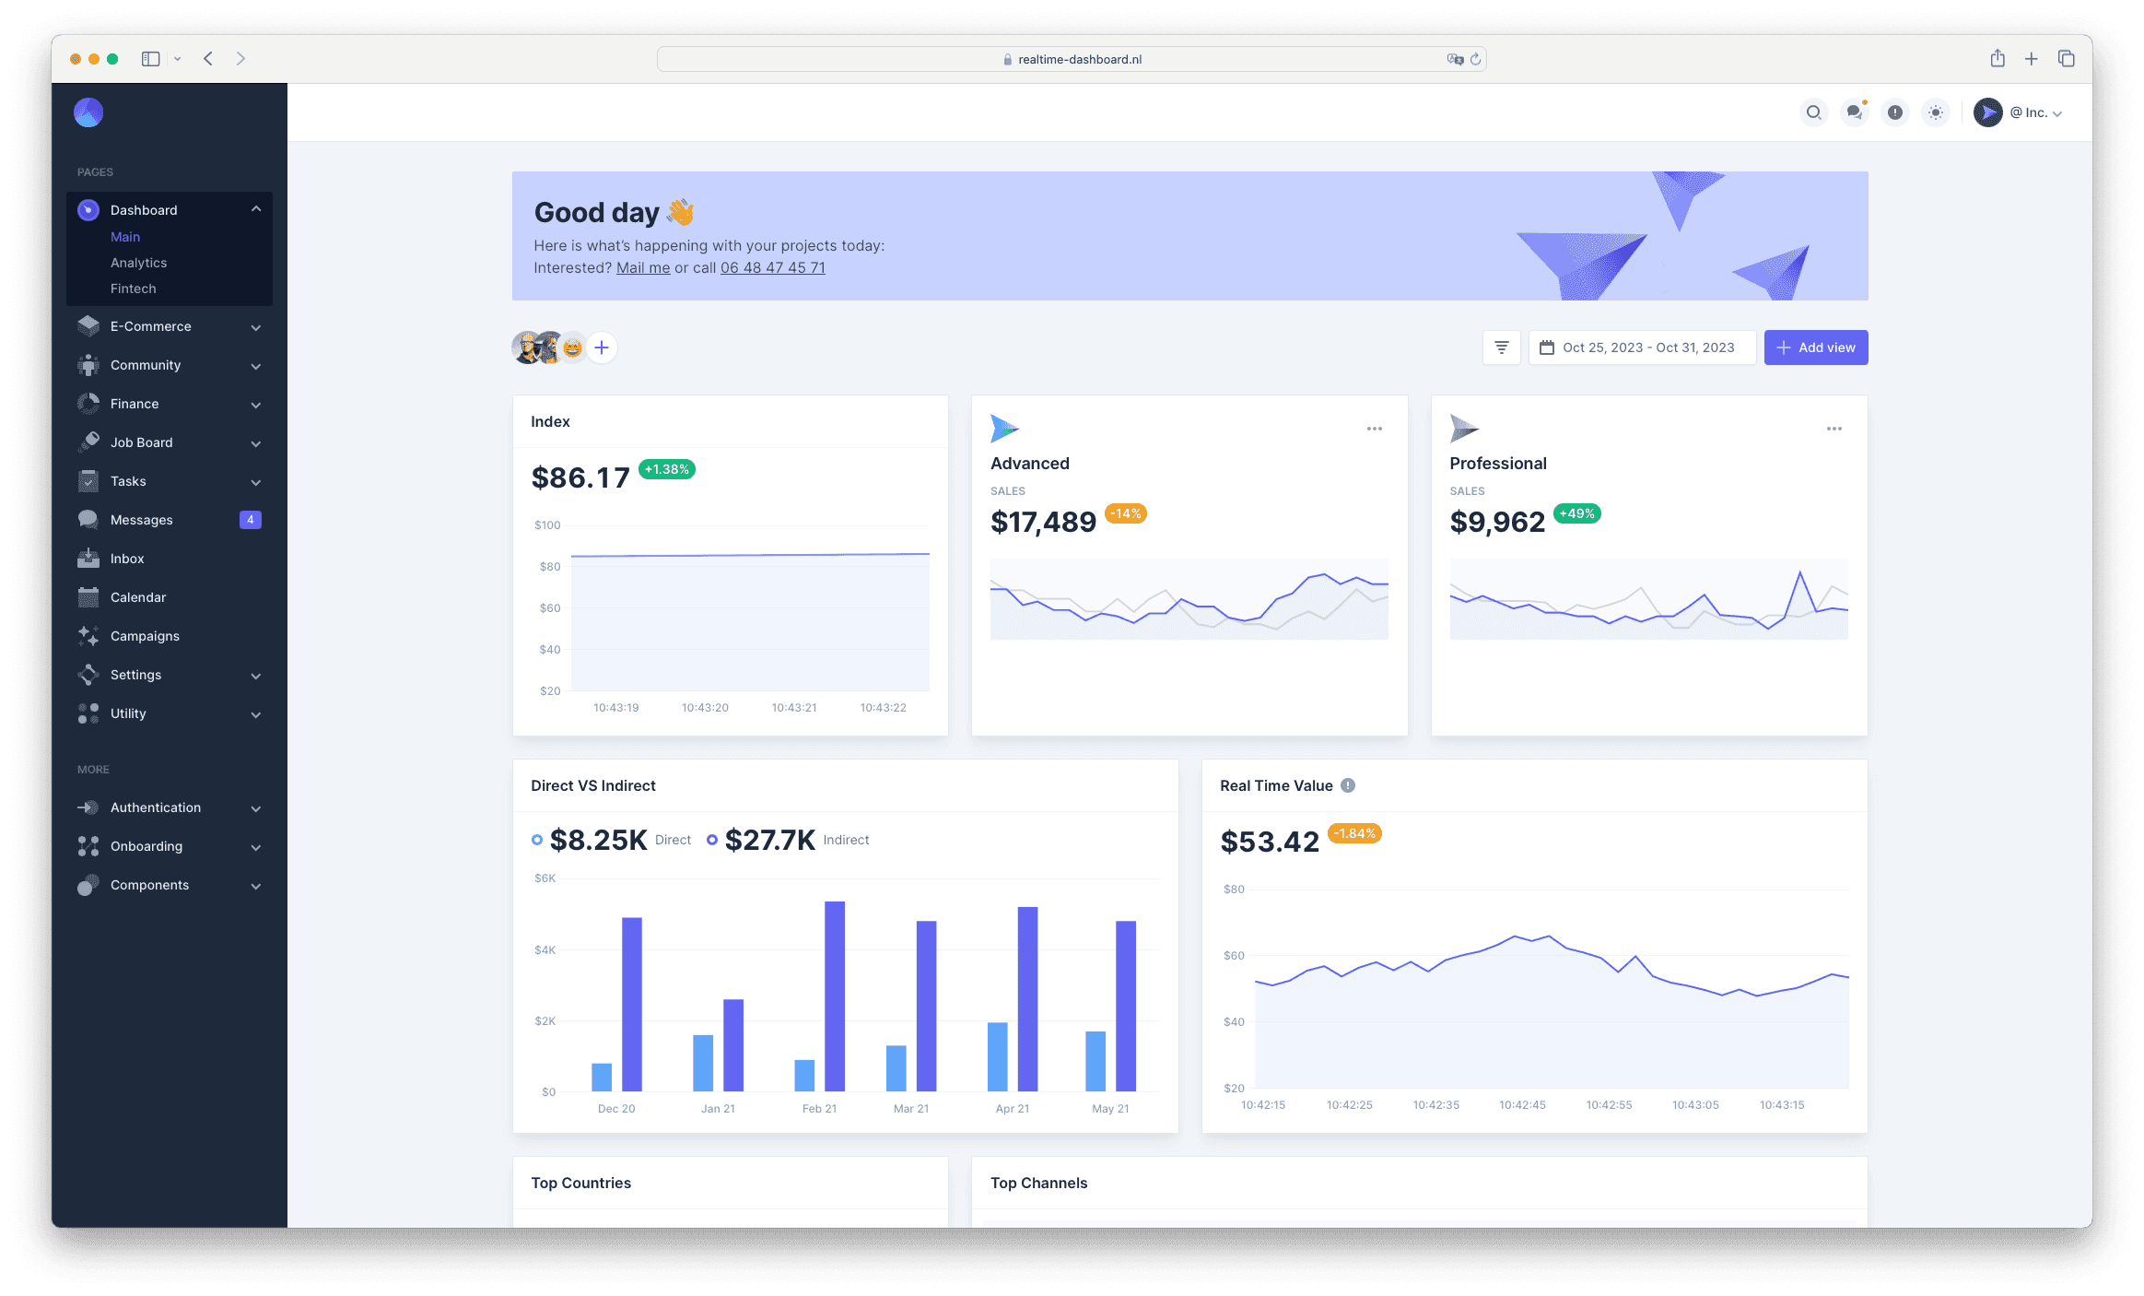Click the Finance sidebar icon

pos(88,403)
